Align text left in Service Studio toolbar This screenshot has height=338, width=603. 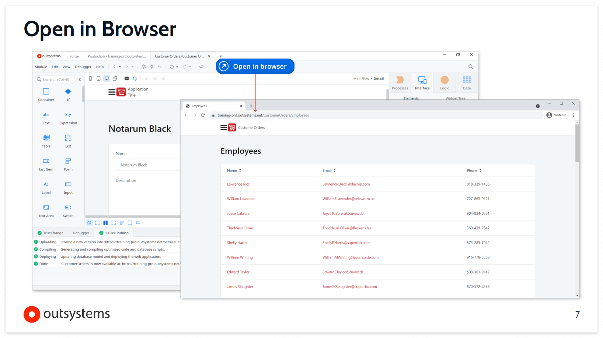(147, 78)
